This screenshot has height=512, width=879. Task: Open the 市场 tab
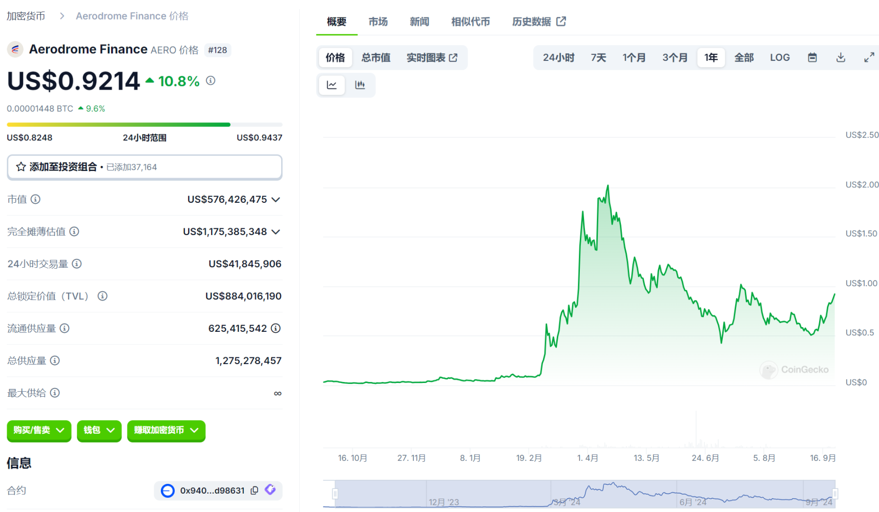point(378,22)
